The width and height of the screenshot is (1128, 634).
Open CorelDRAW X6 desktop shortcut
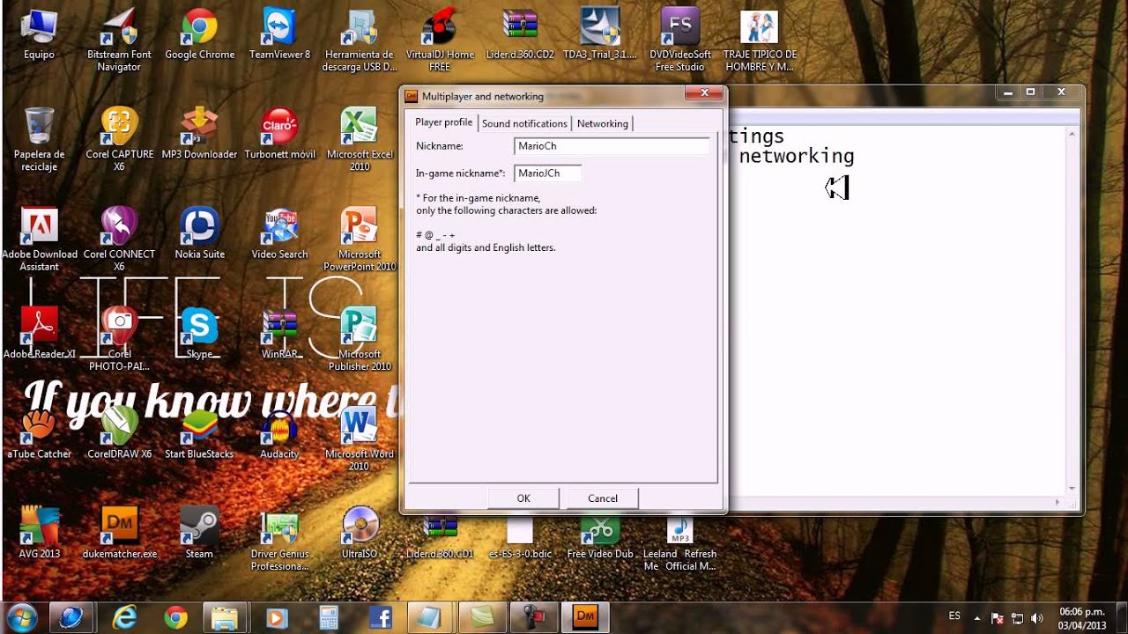(119, 433)
